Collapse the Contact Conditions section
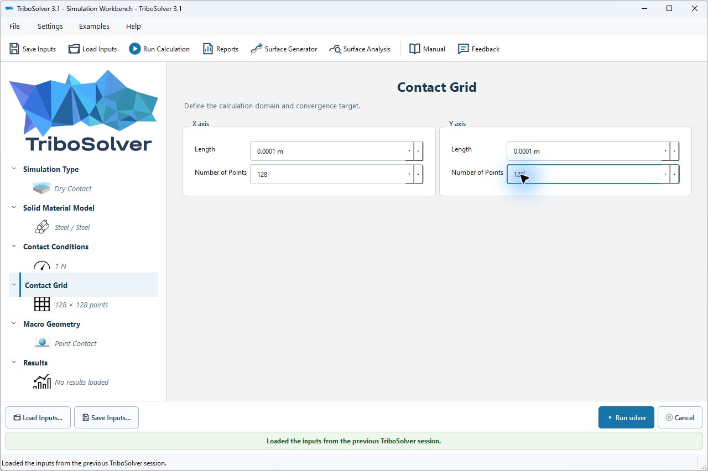708x471 pixels. [14, 247]
